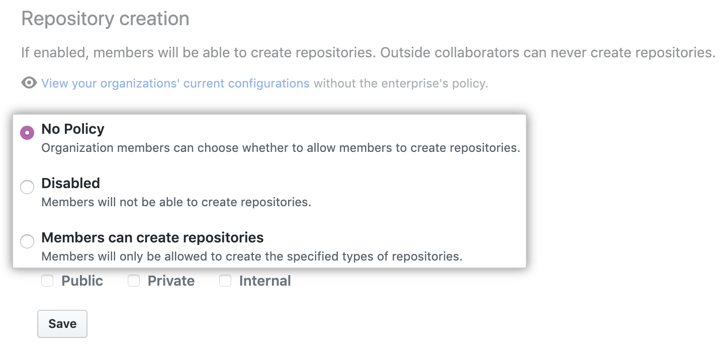Select the No Policy radio button

tap(27, 133)
